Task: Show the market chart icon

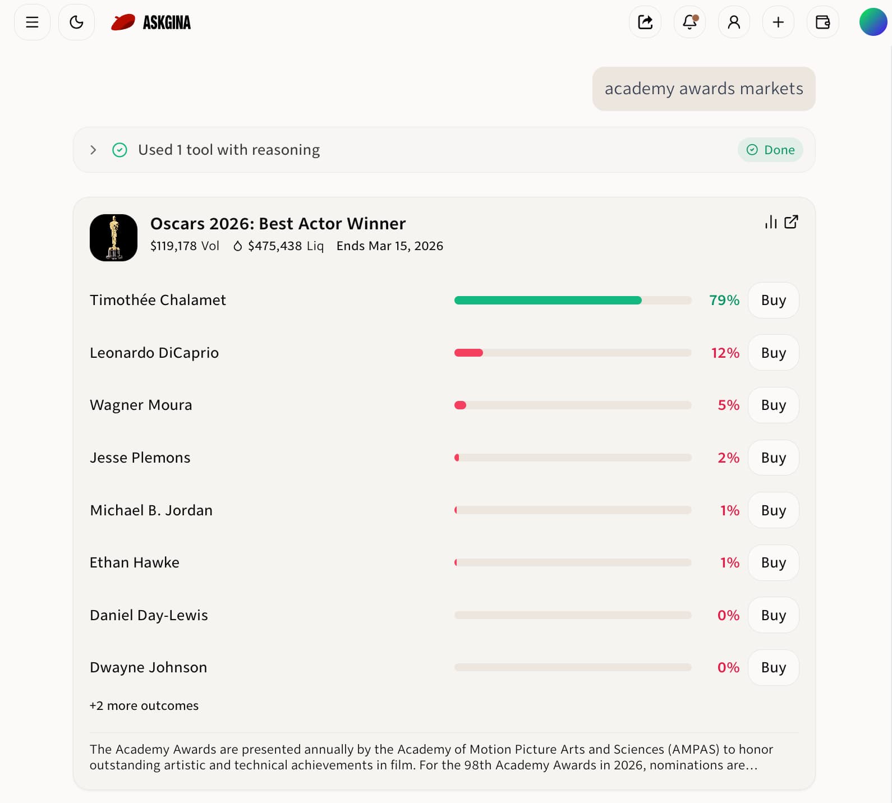Action: click(771, 222)
